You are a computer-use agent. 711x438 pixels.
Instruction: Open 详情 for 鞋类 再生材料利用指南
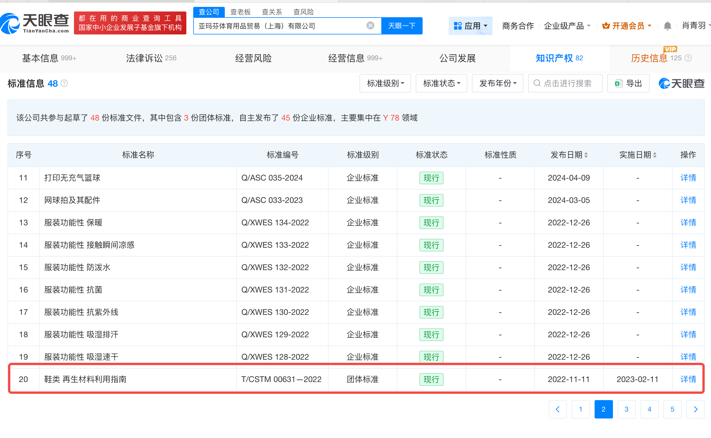click(688, 379)
